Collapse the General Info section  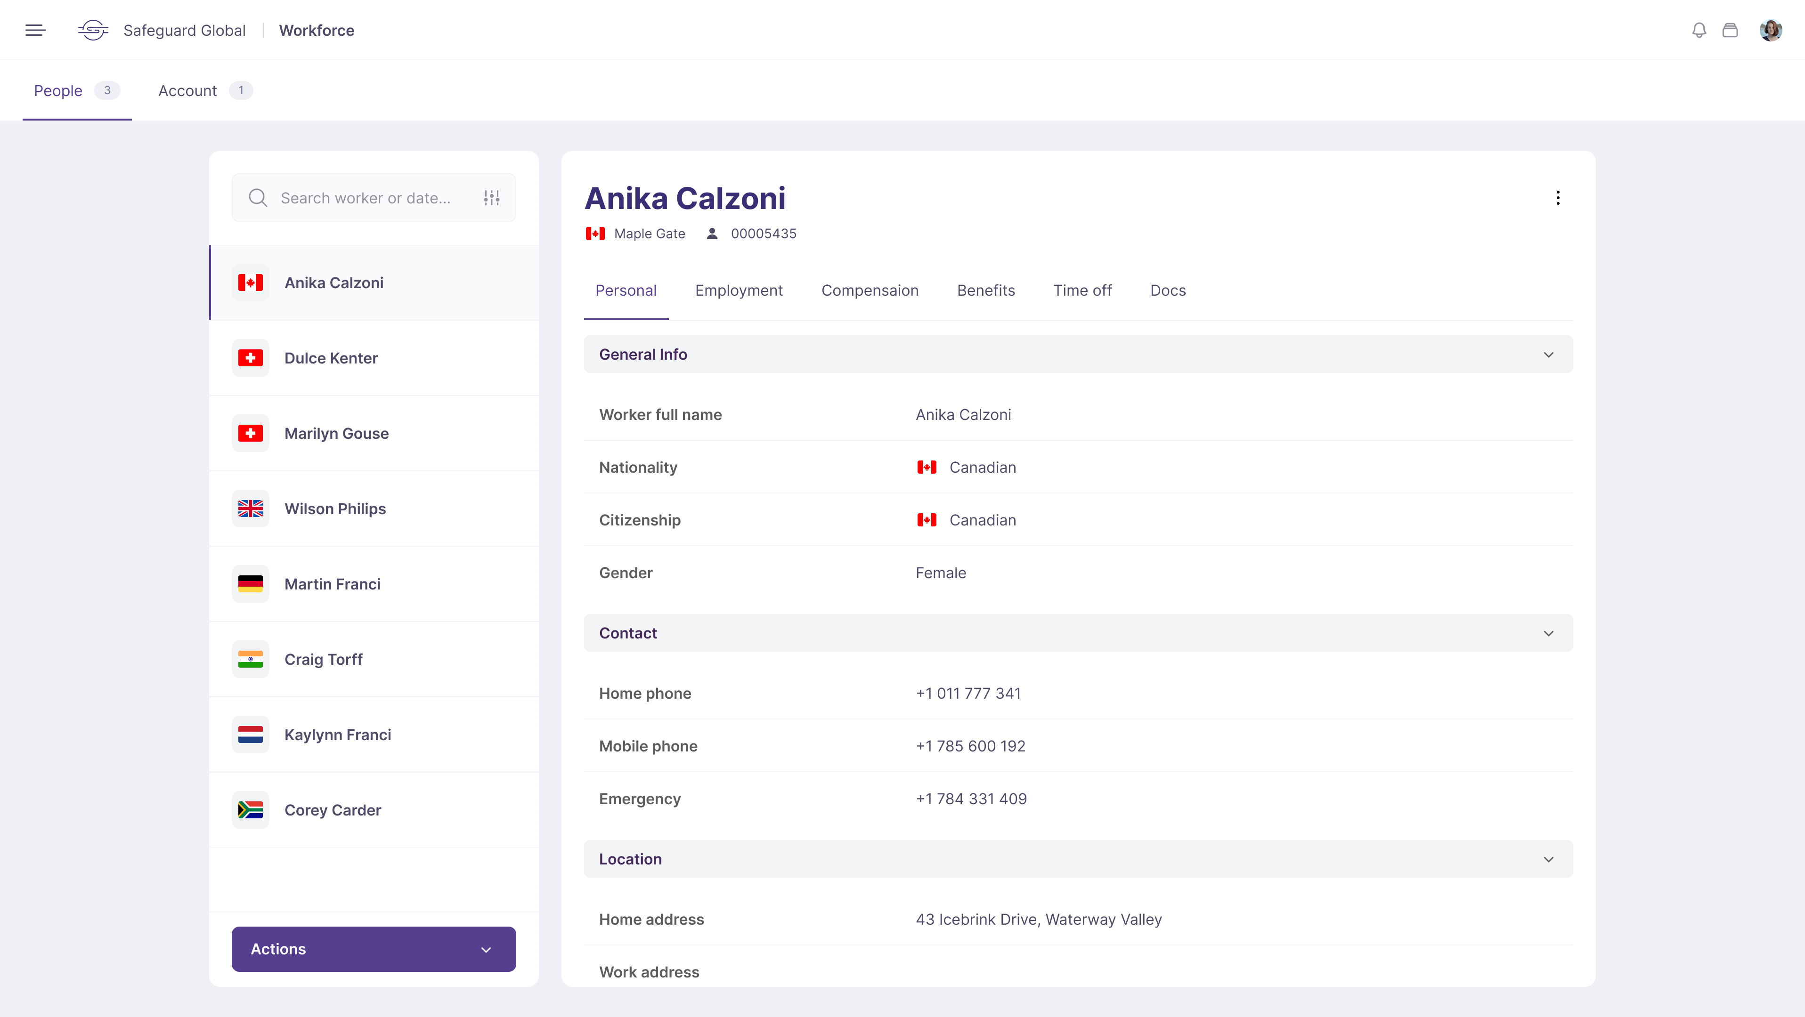click(x=1548, y=355)
